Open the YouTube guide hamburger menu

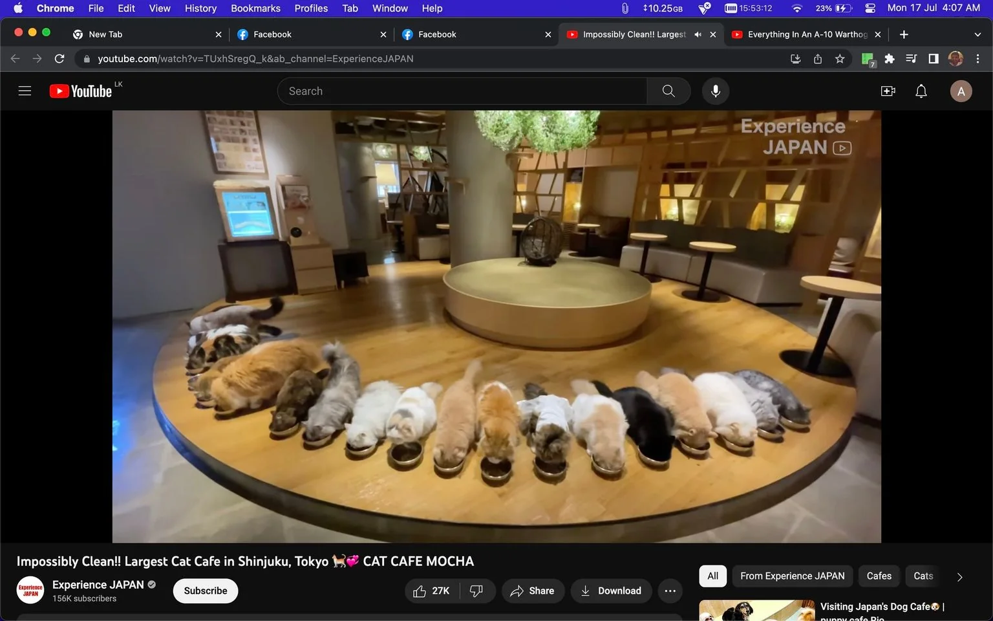click(x=25, y=91)
